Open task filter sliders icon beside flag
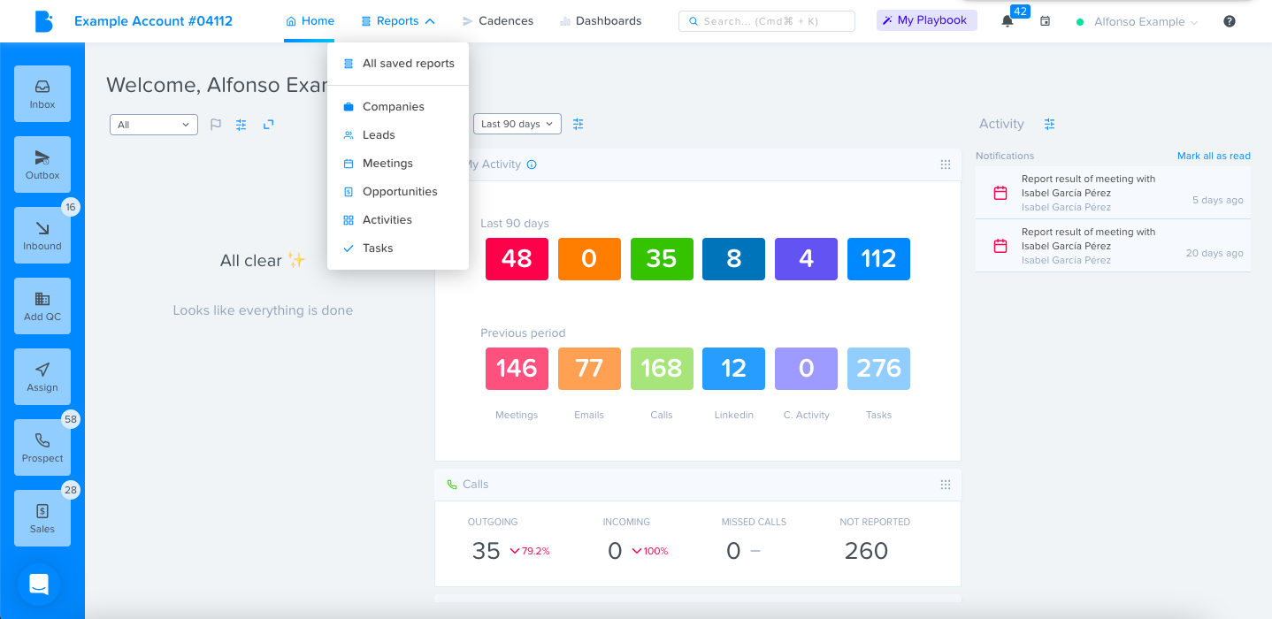 pos(241,125)
